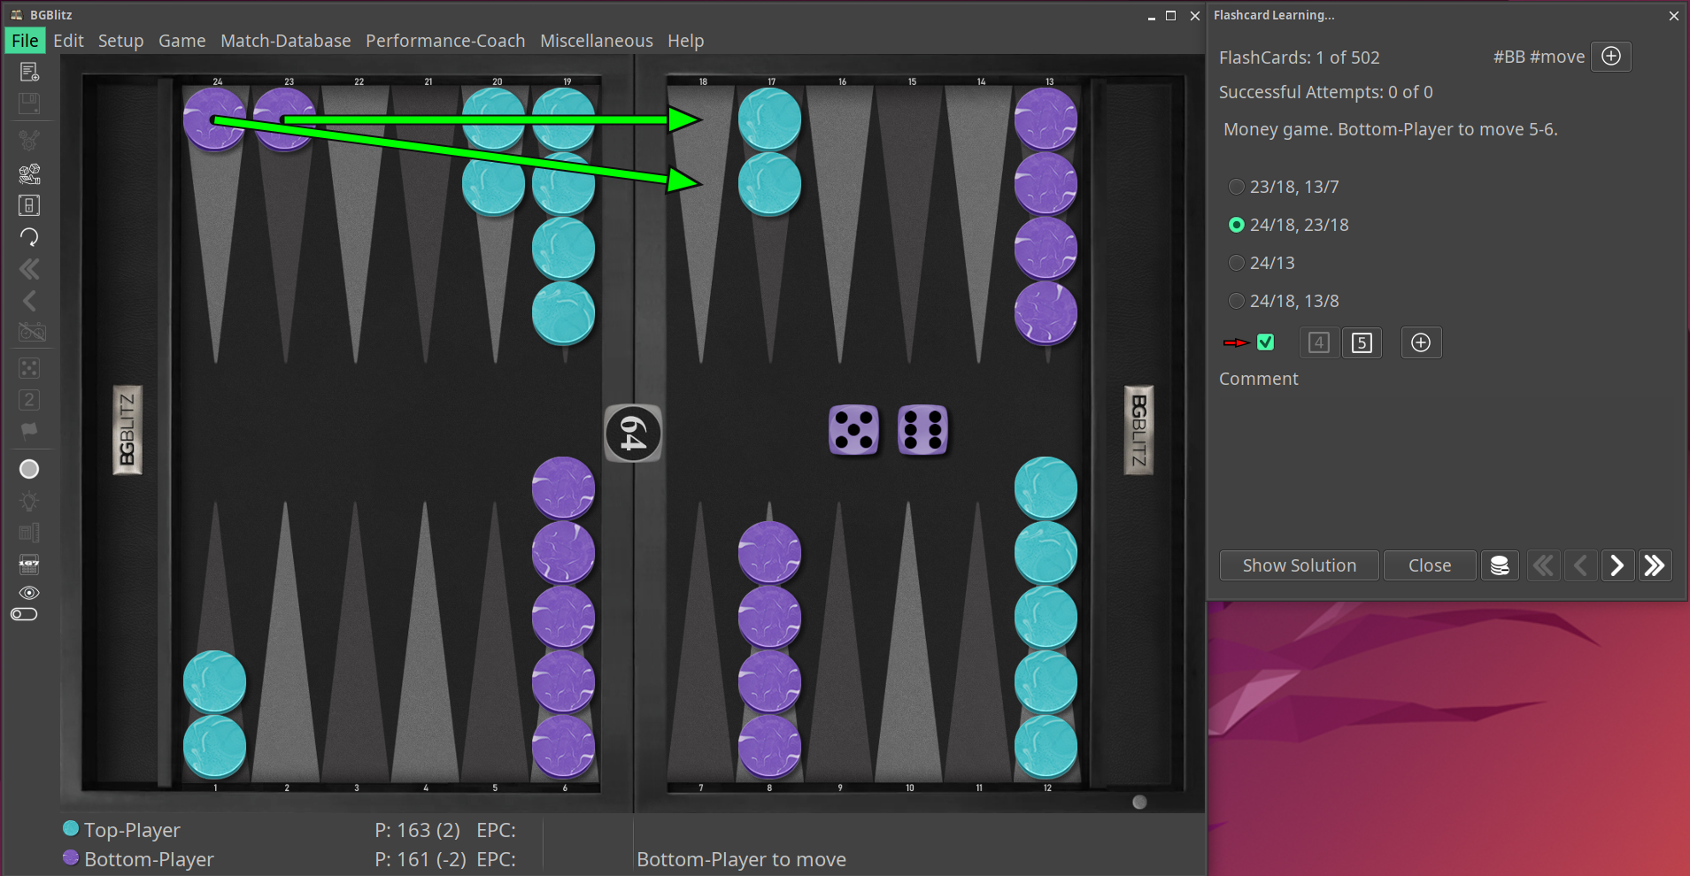Flip the toggle switch at bottom of sidebar
This screenshot has width=1690, height=876.
click(25, 615)
